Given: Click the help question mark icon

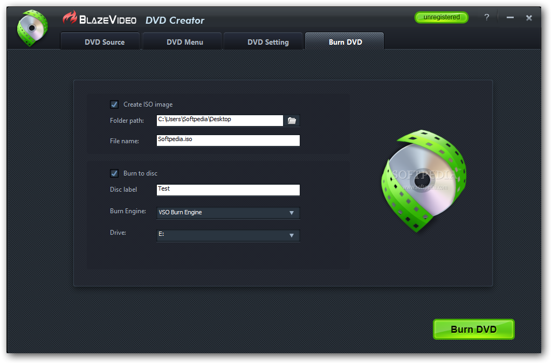Looking at the screenshot, I should (x=487, y=17).
